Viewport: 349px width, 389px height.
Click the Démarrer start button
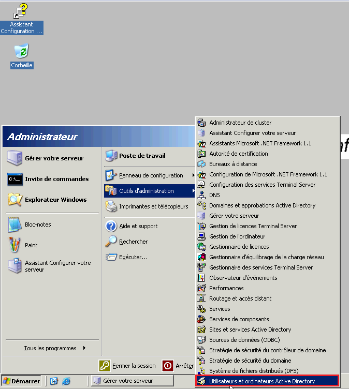pos(21,381)
